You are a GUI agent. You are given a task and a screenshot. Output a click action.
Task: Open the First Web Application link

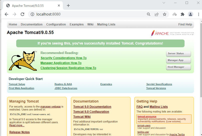tap(21, 88)
